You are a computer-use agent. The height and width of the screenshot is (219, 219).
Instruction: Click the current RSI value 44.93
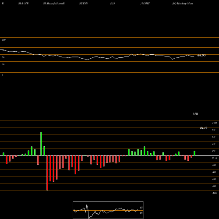coord(201,56)
